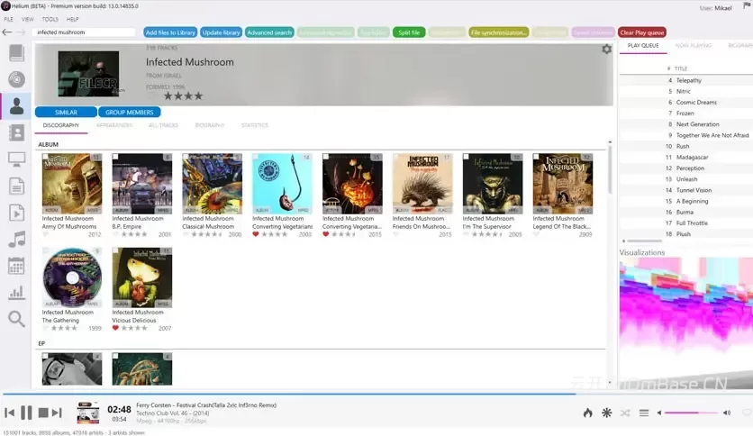
Task: Mute volume with the small speaker icon
Action: [x=659, y=413]
